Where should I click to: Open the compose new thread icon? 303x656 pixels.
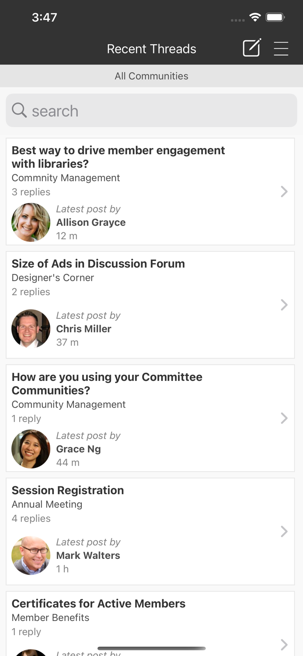click(x=251, y=49)
